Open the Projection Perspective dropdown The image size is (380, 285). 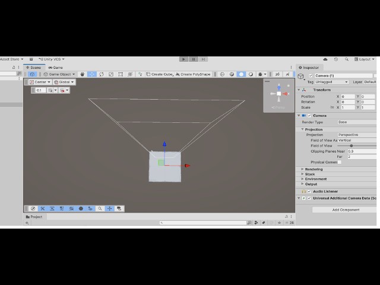[x=357, y=135]
